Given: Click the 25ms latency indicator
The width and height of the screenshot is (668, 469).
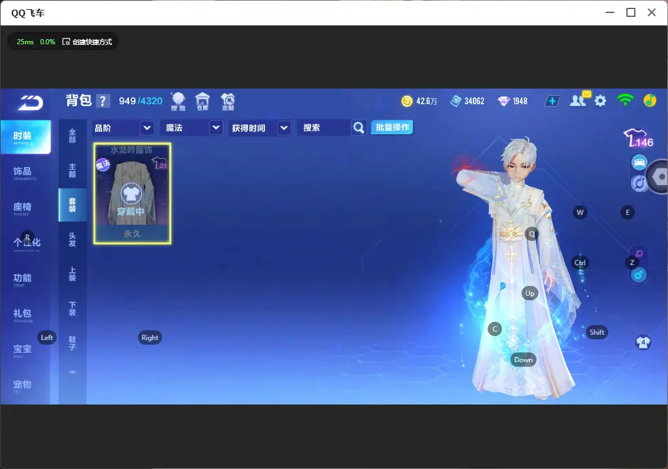Looking at the screenshot, I should (x=25, y=42).
